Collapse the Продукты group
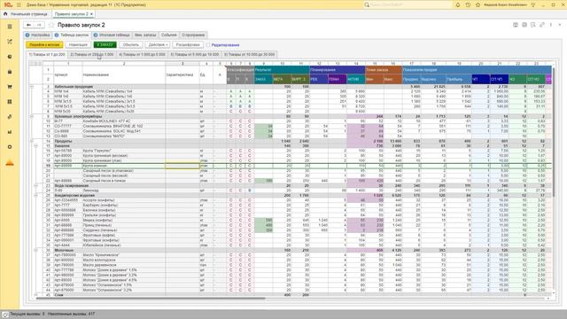The image size is (567, 319). tap(32, 141)
